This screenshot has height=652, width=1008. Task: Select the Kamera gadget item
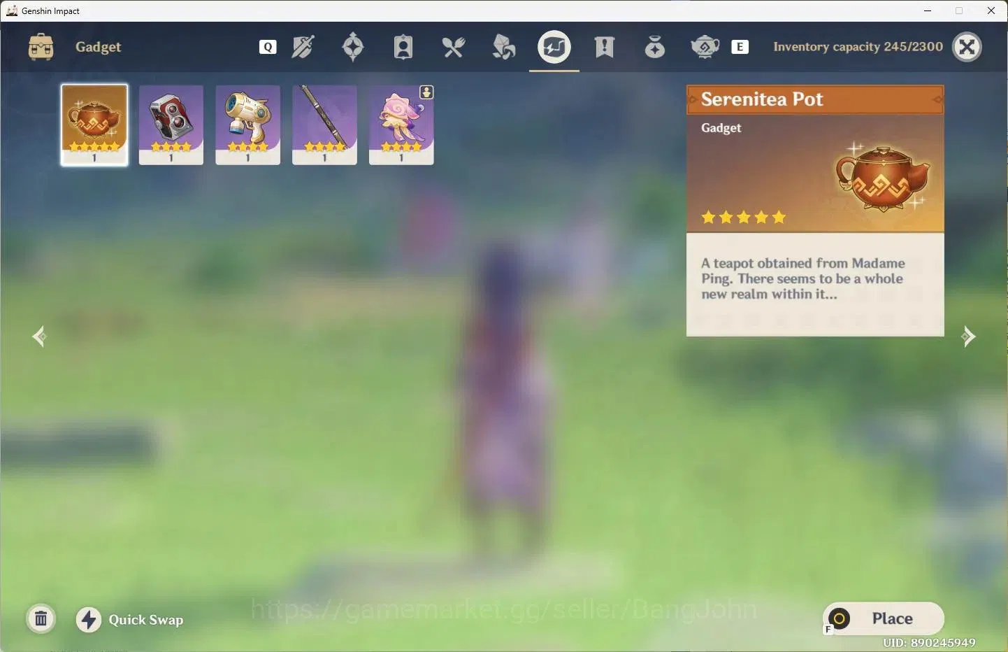(x=171, y=125)
